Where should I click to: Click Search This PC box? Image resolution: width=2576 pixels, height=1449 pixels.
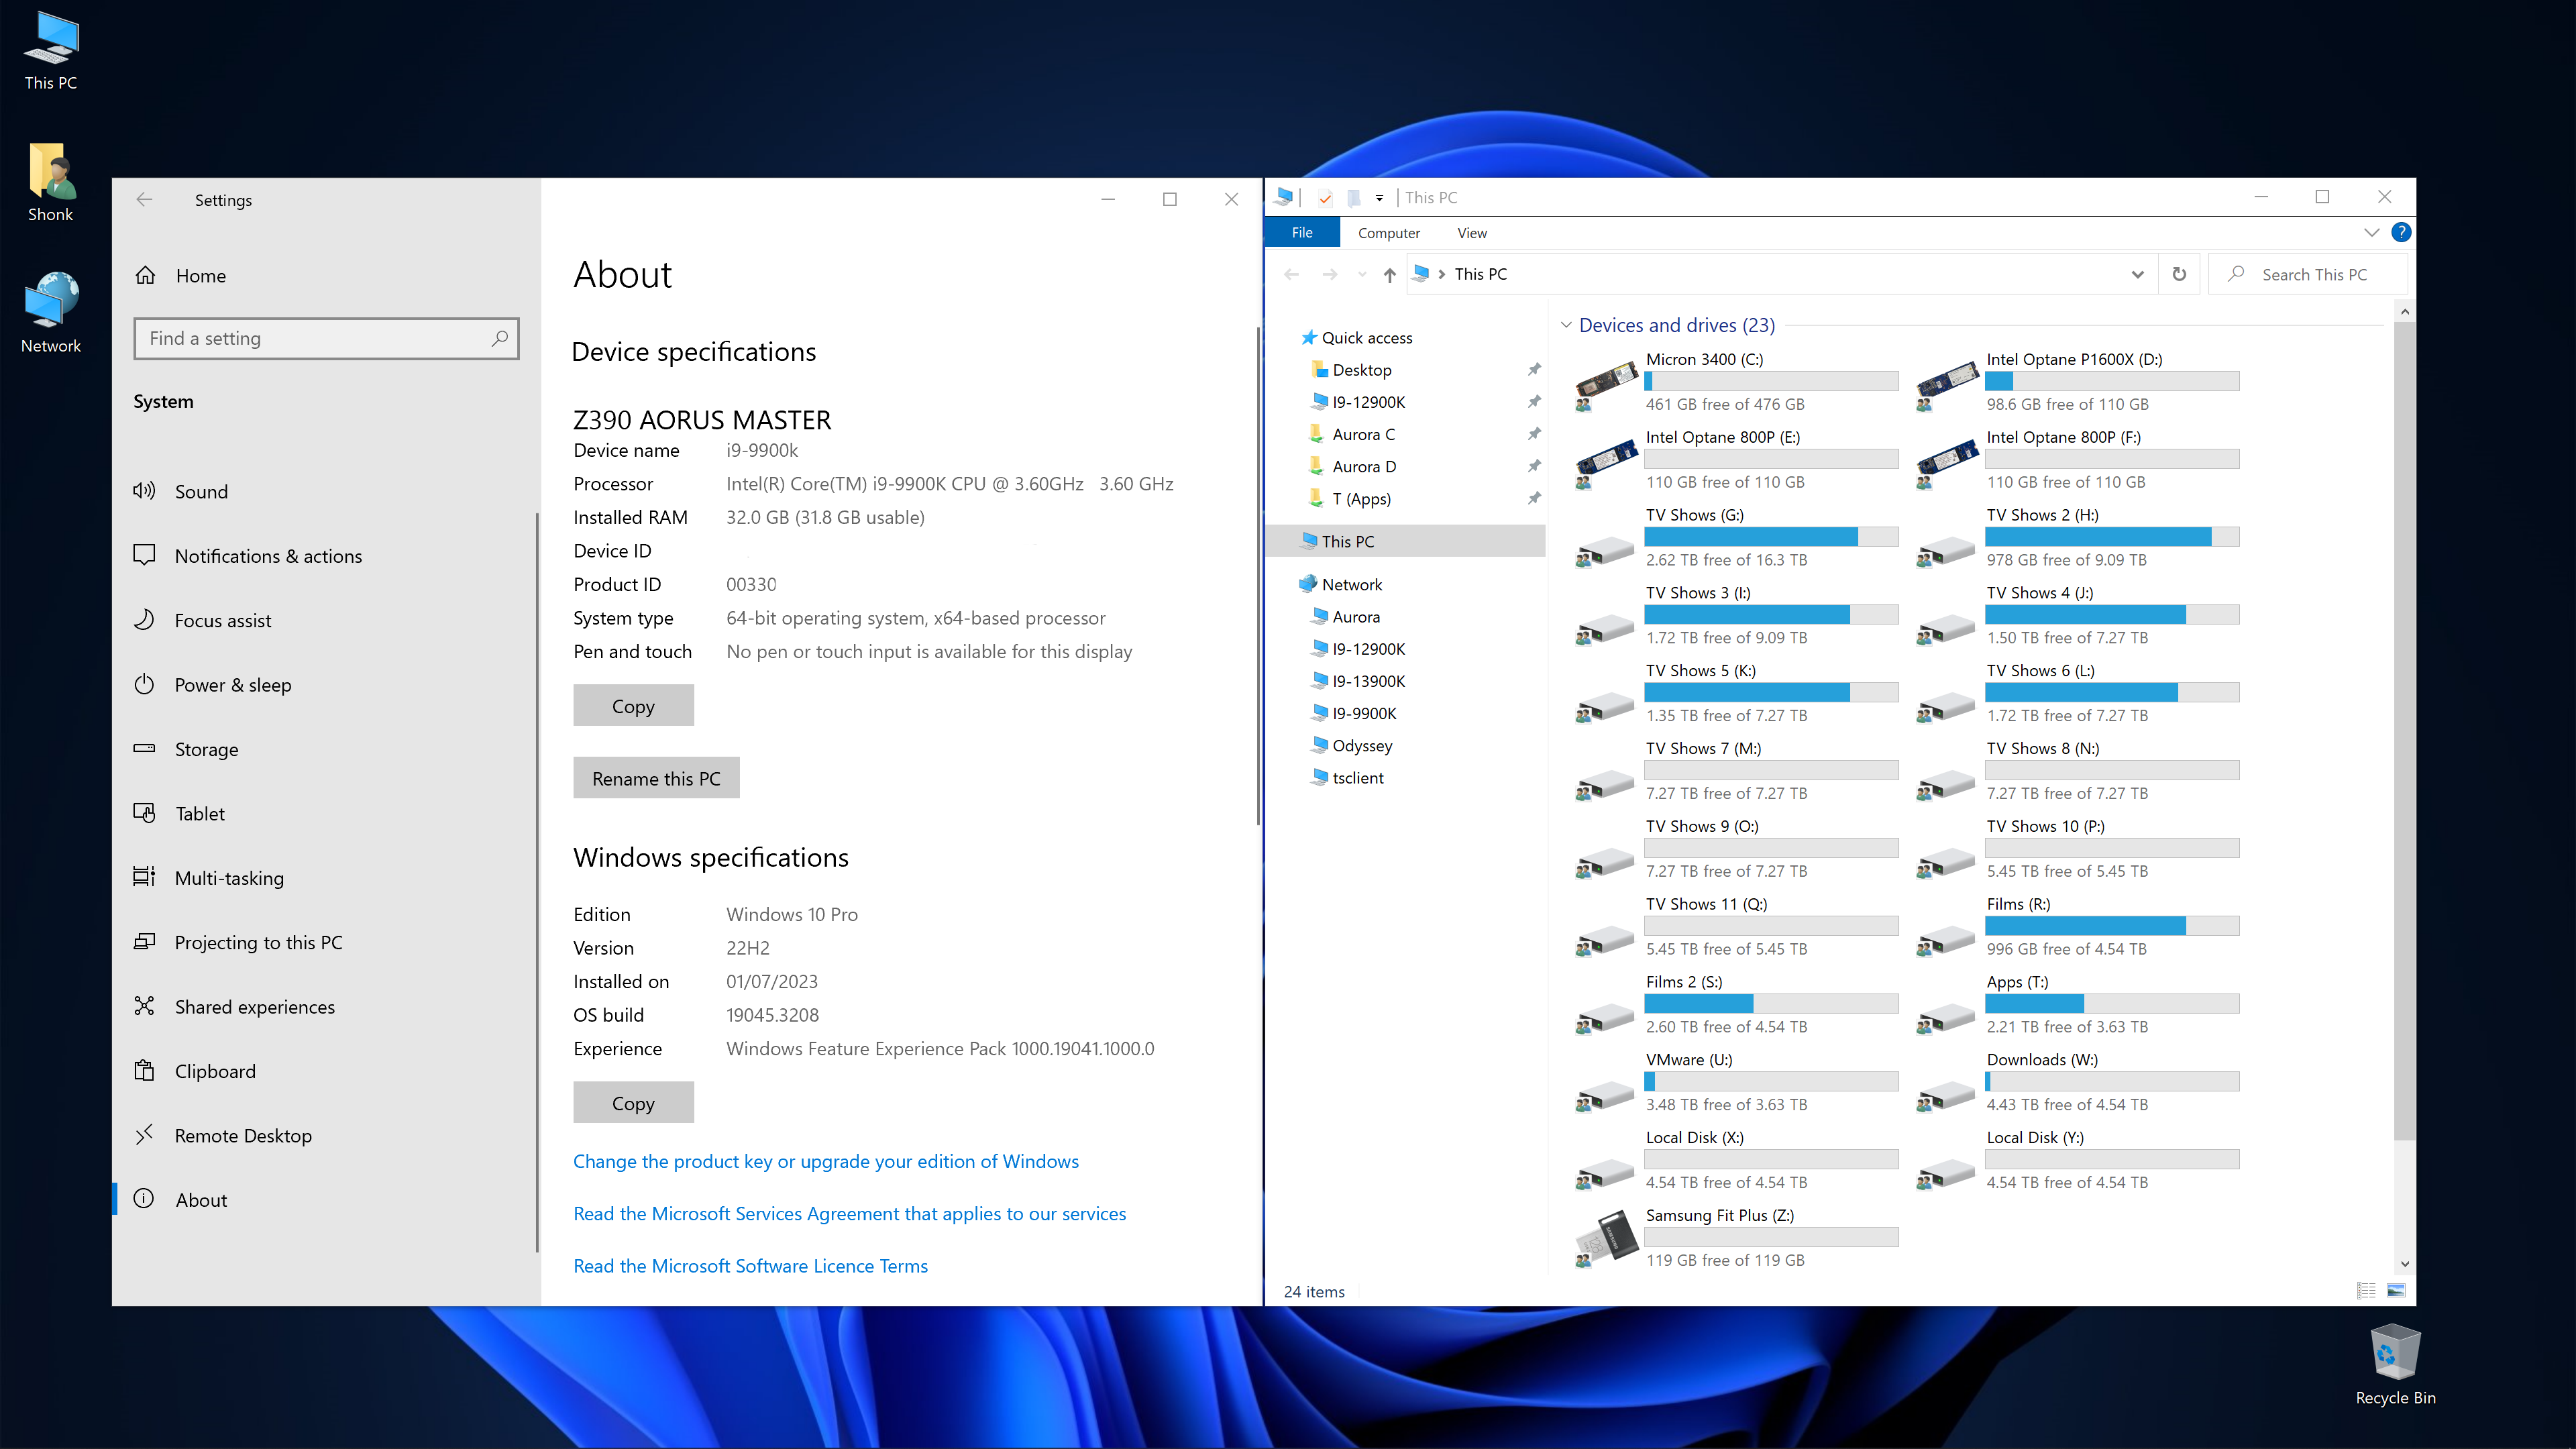click(2307, 274)
